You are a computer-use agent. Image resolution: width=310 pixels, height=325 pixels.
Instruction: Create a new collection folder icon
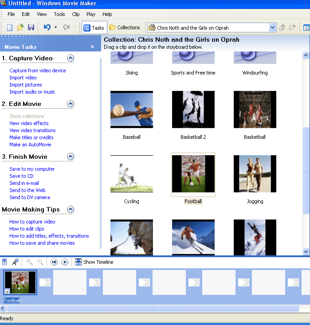(292, 27)
